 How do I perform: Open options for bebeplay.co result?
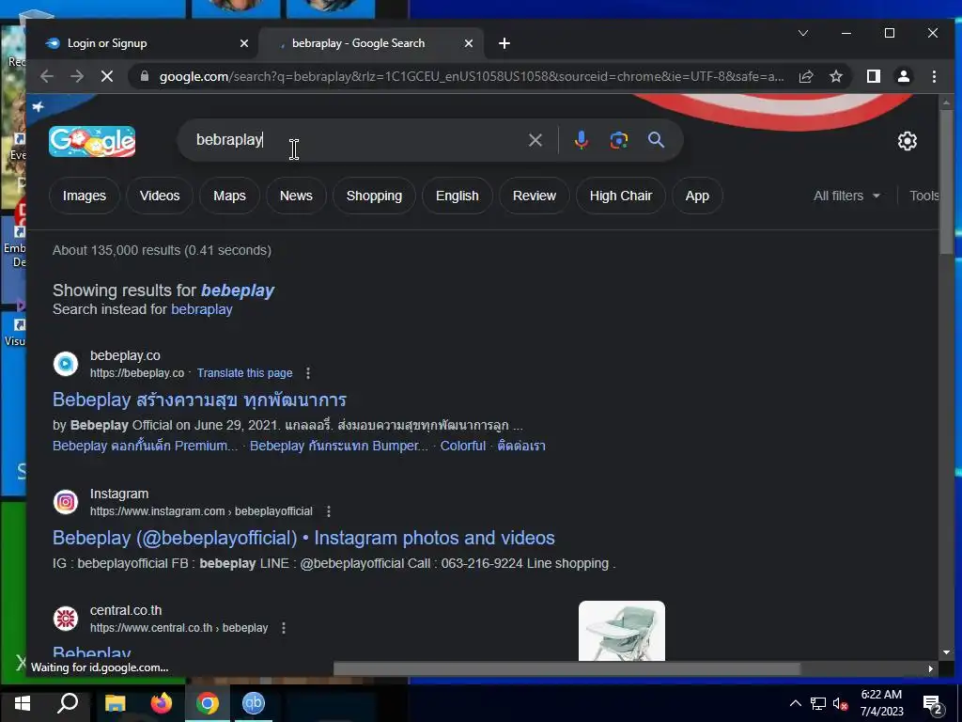tap(308, 373)
